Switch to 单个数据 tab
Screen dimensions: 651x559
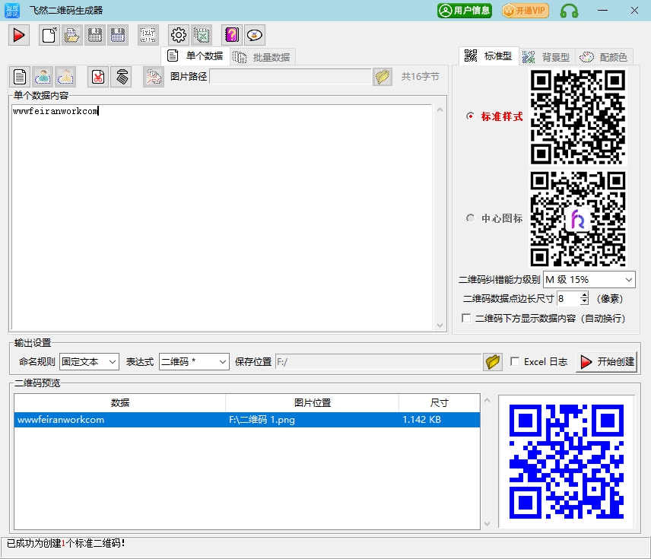195,56
